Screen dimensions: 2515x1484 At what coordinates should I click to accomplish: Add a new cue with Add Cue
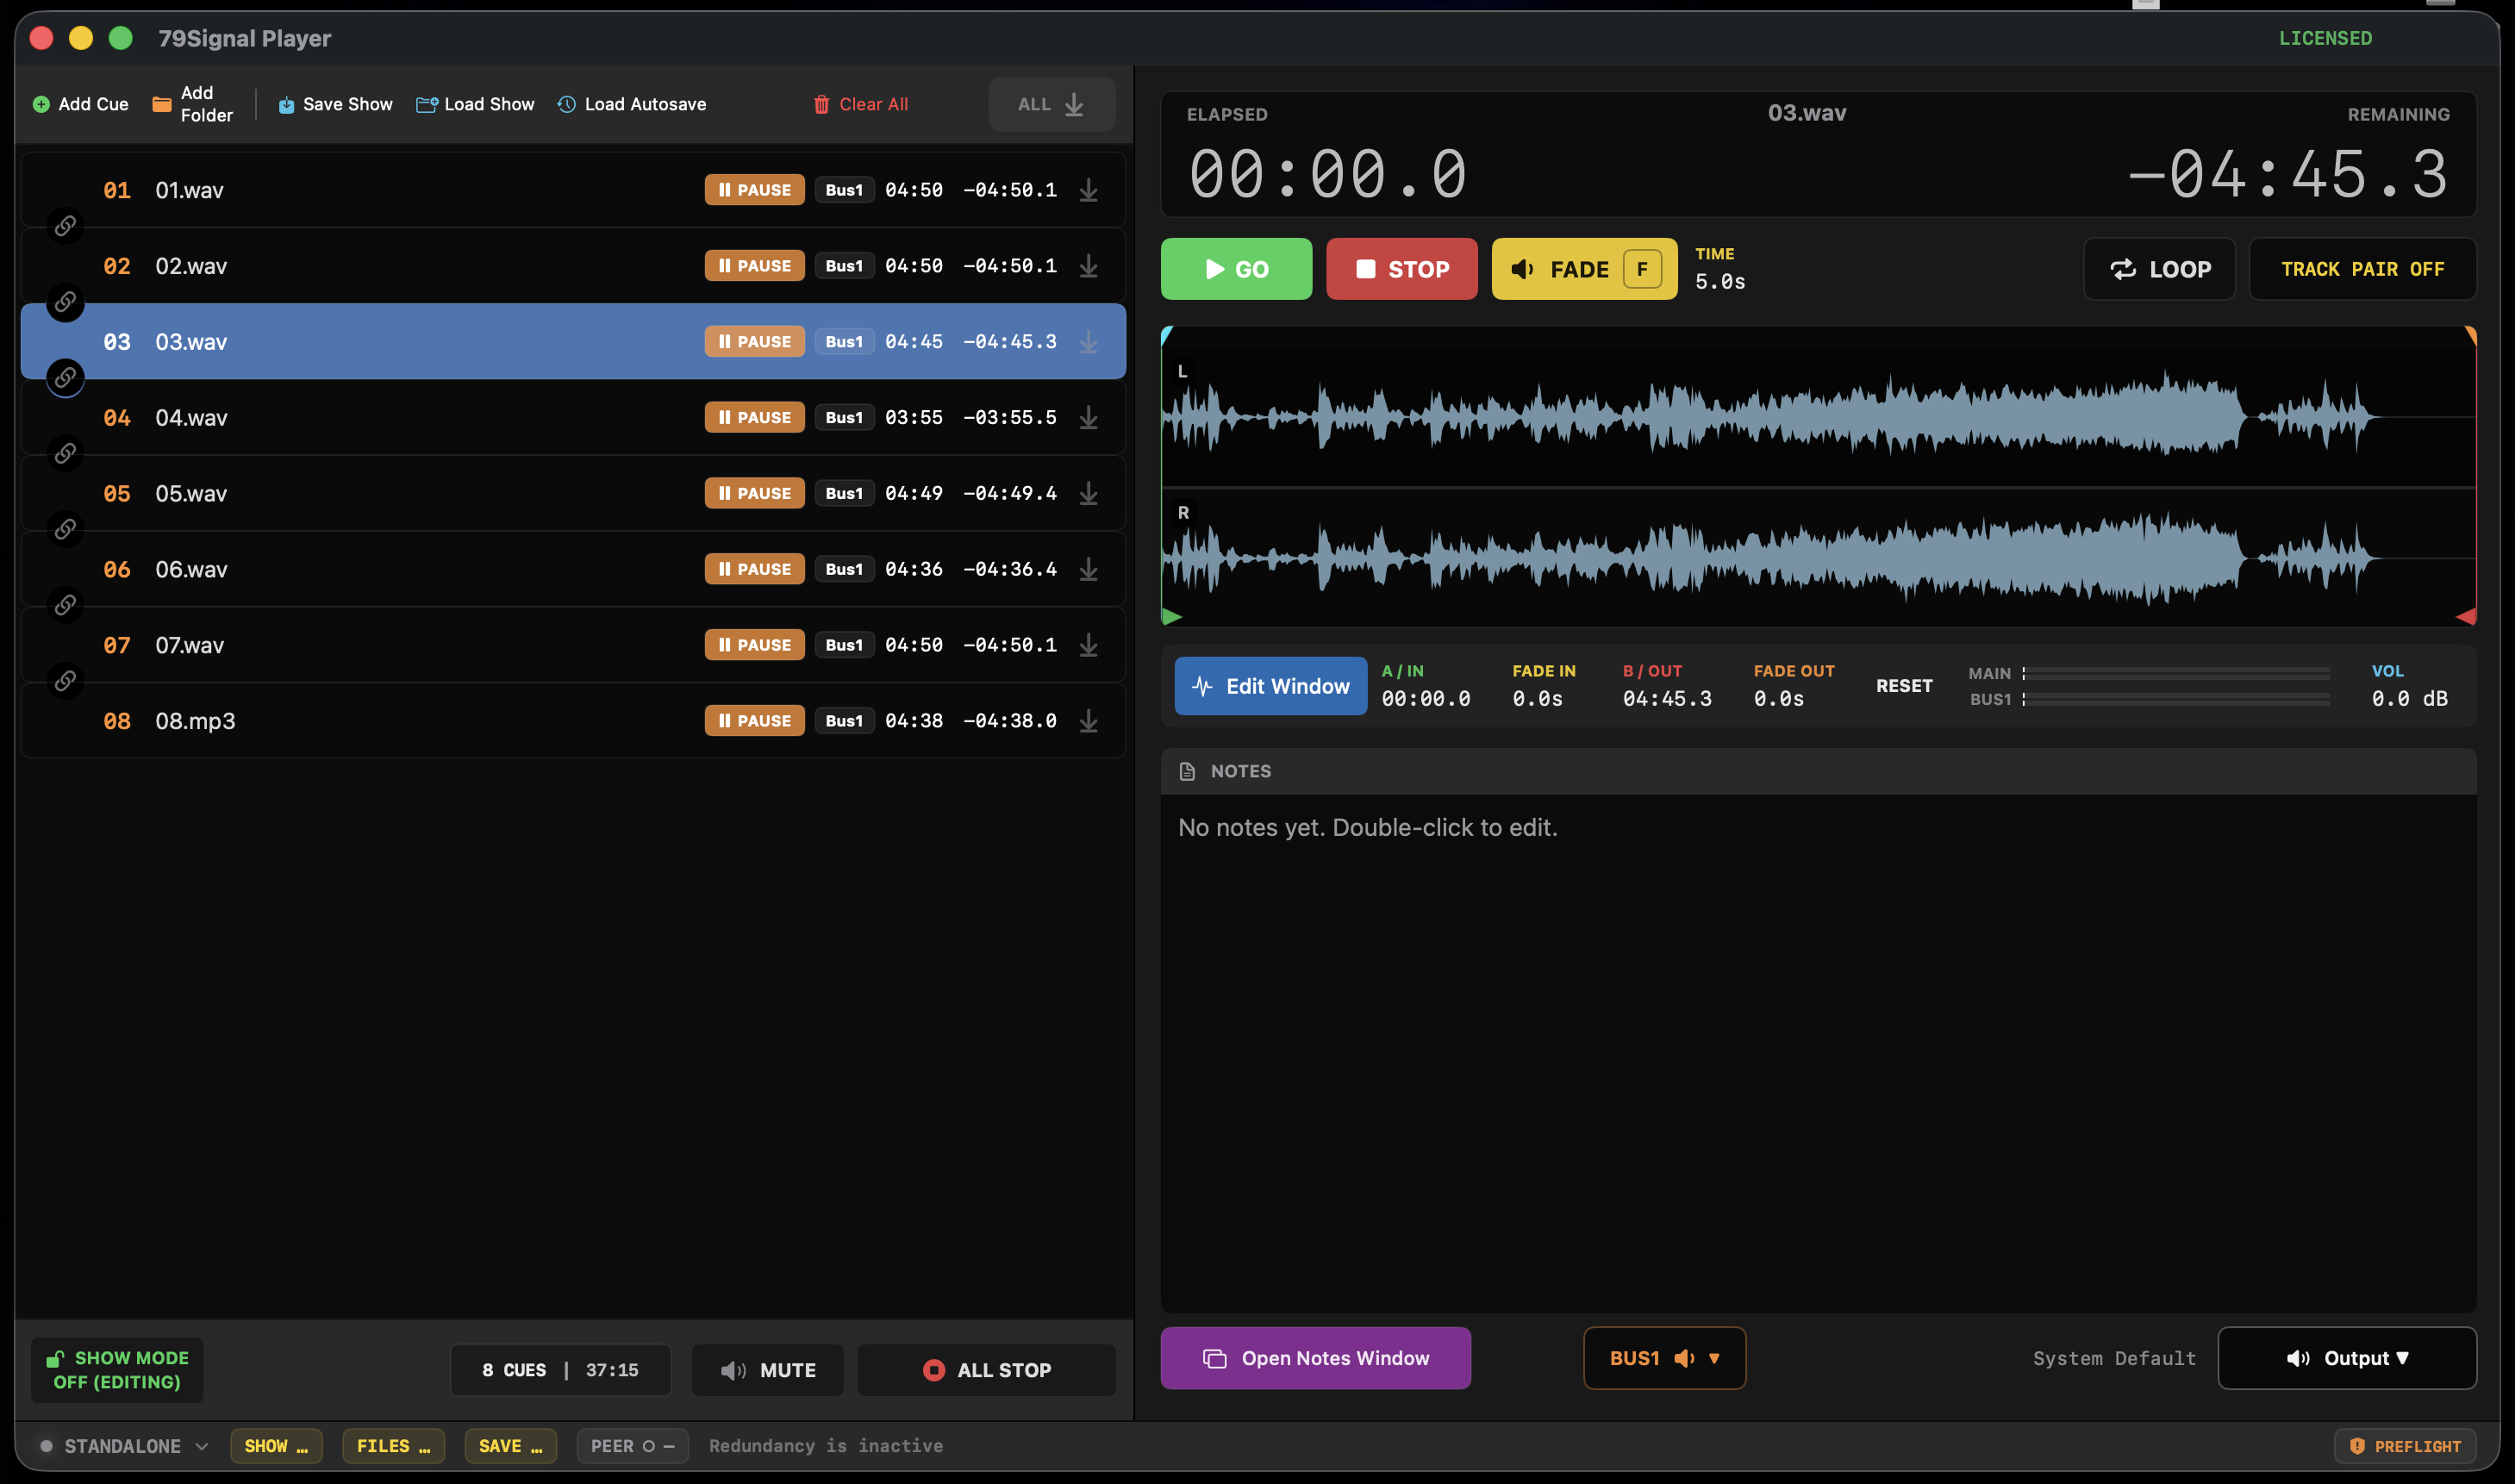[80, 104]
